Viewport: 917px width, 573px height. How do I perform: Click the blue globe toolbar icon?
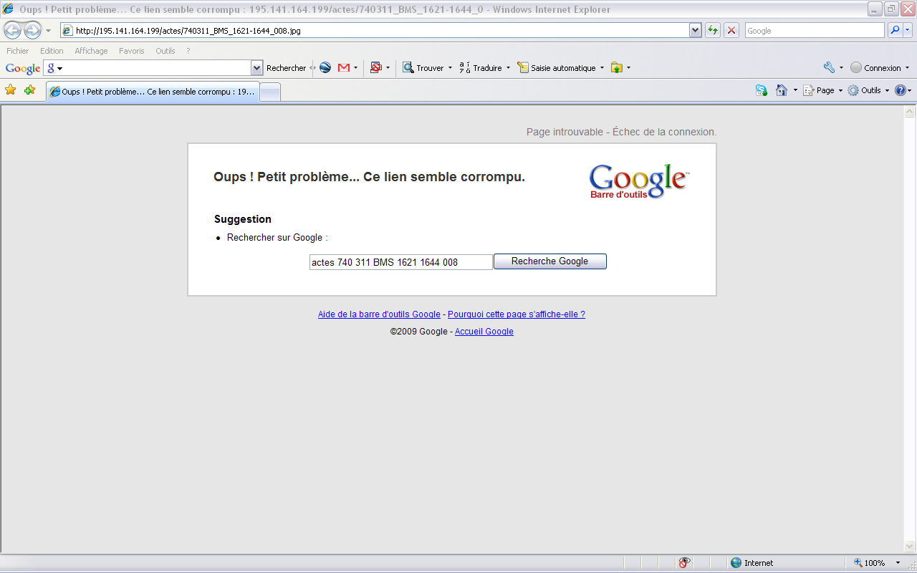tap(325, 68)
